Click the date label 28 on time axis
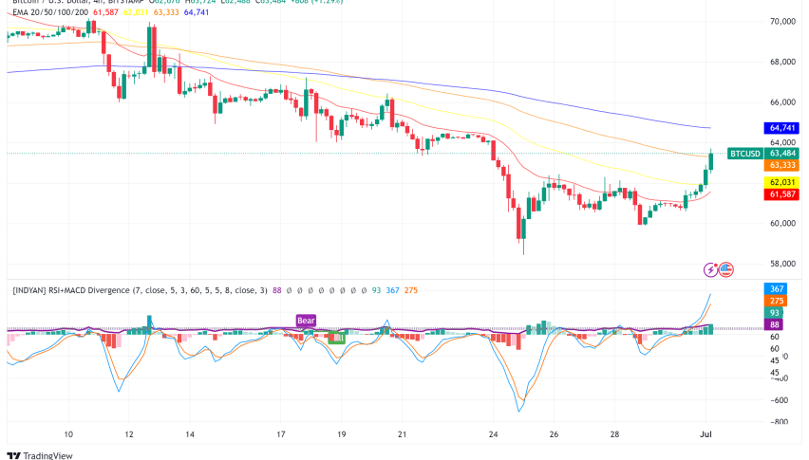 614,434
